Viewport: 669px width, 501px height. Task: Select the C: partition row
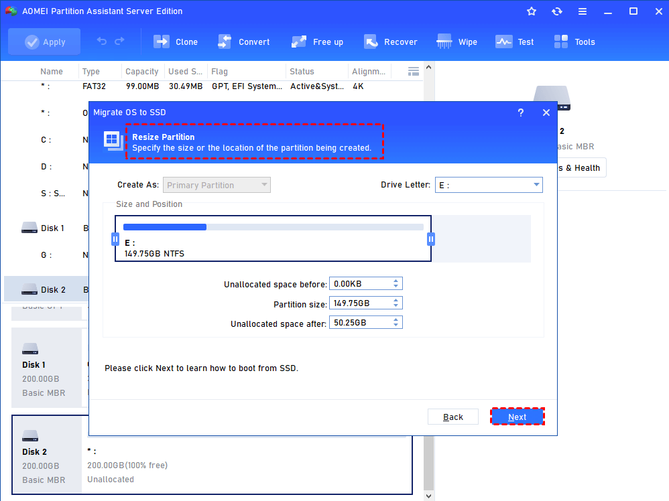pos(46,140)
